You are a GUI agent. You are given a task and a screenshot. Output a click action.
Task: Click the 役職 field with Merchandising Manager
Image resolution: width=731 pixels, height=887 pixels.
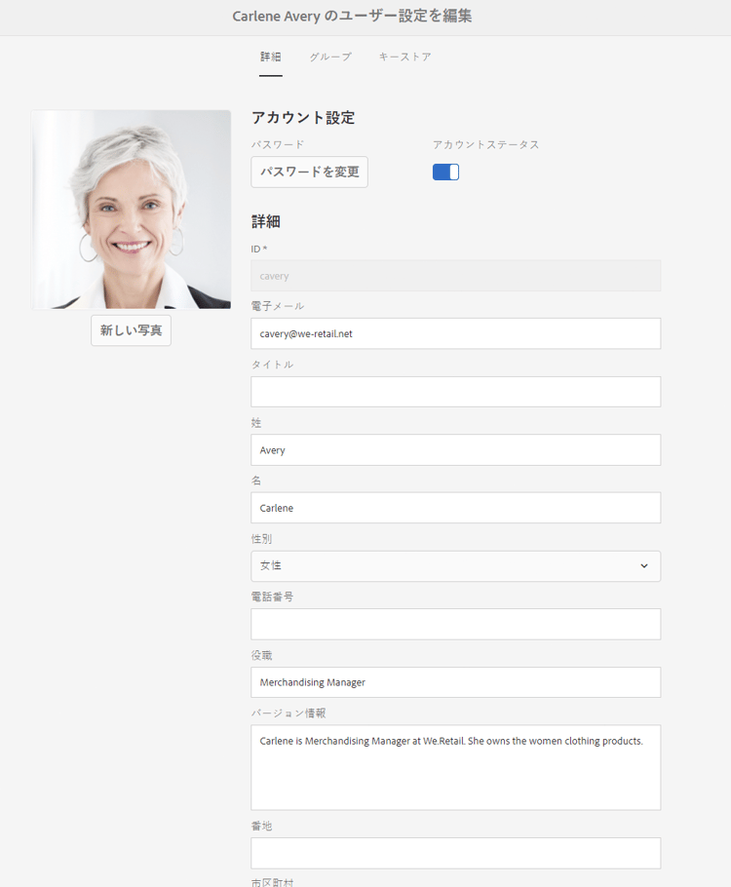pos(456,682)
